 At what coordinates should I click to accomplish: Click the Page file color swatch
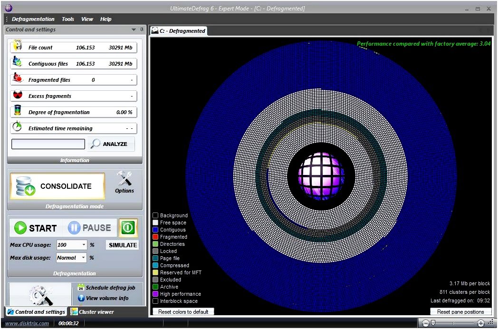click(x=155, y=259)
